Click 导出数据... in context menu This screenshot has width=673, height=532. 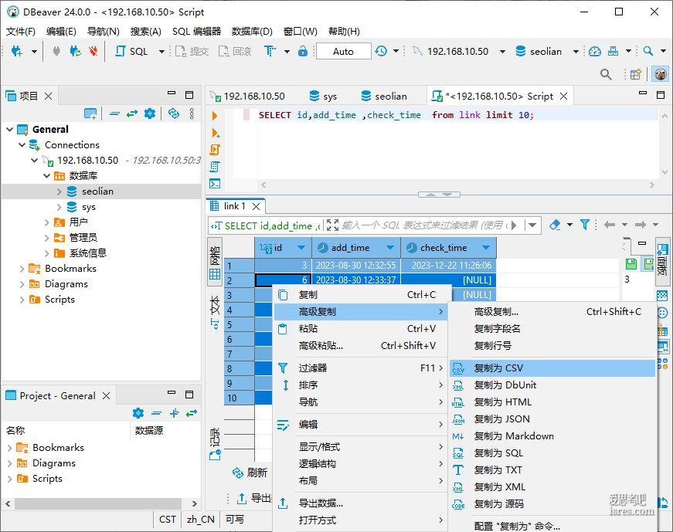(x=359, y=503)
